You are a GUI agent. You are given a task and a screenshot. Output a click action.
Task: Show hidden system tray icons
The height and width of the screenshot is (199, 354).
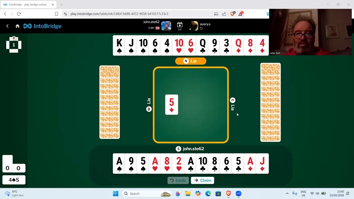coord(287,193)
